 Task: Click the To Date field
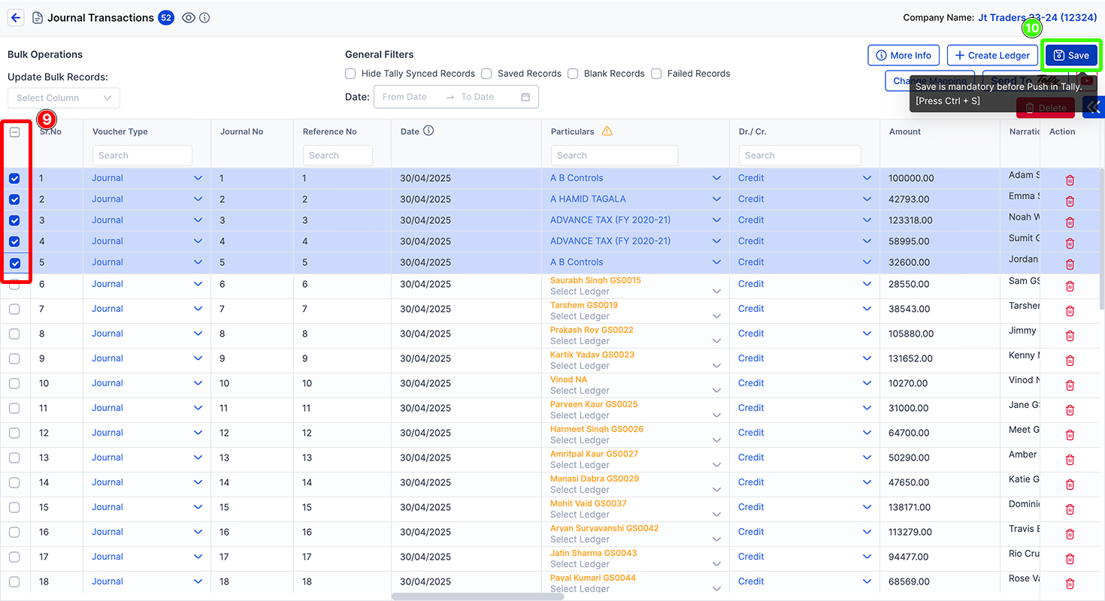coord(483,97)
